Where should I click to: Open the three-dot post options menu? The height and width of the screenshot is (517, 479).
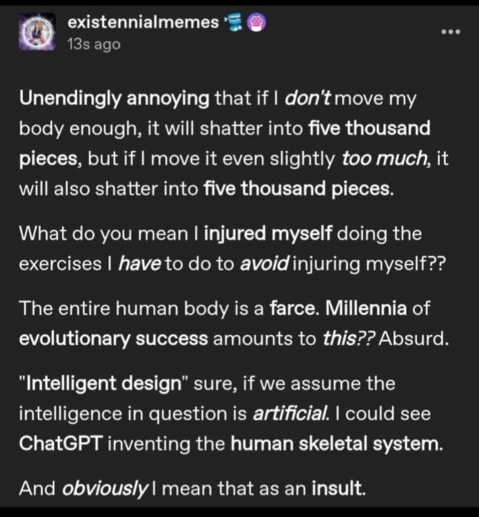[452, 32]
